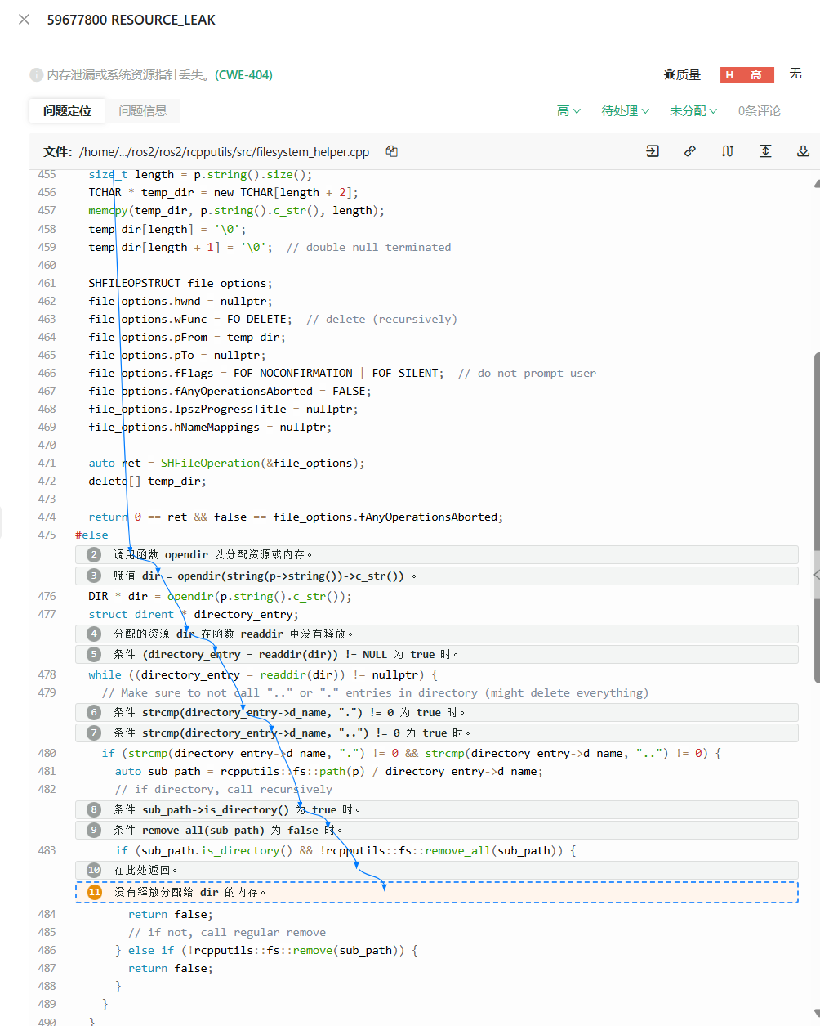The height and width of the screenshot is (1026, 820).
Task: Open the 0条评论 comments link
Action: 760,111
